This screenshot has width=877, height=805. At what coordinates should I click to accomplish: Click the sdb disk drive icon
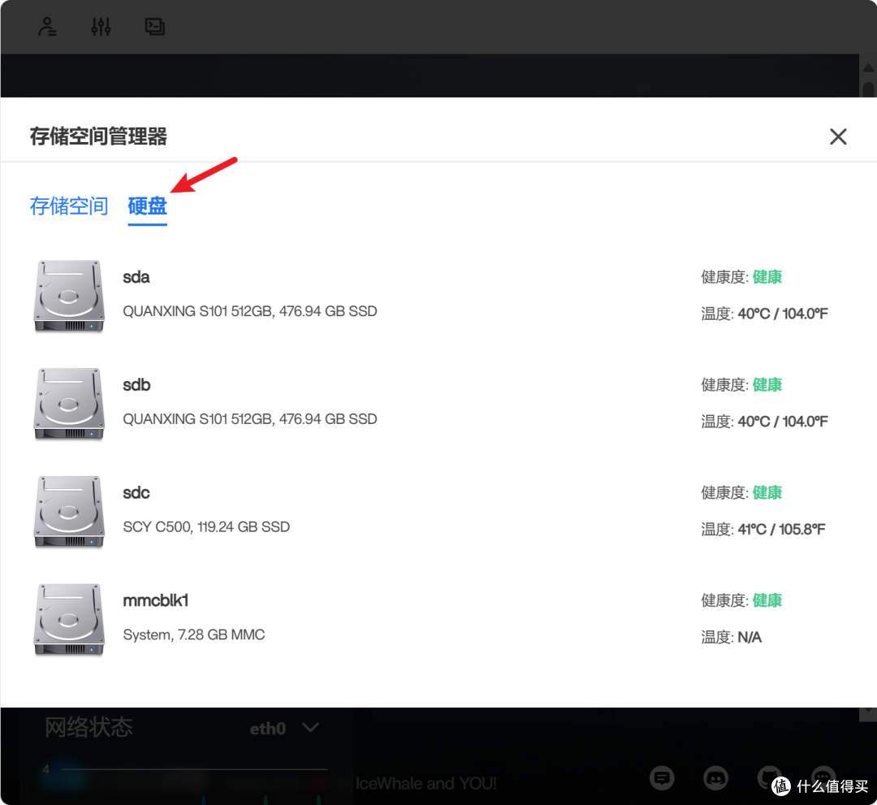click(x=69, y=404)
